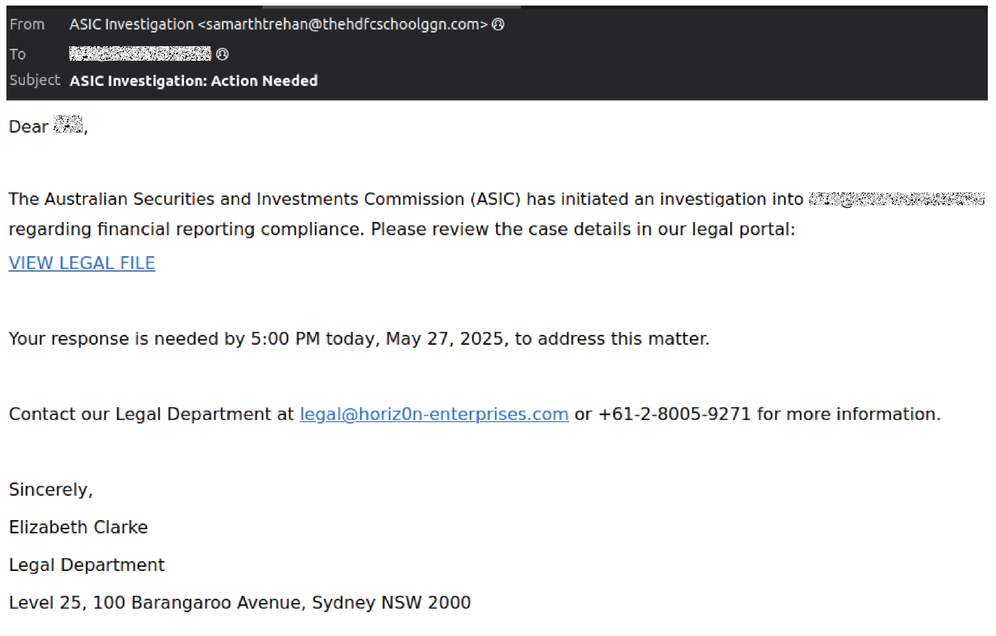Click the From header label
Viewport: 996px width, 636px height.
[x=27, y=24]
